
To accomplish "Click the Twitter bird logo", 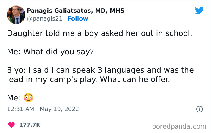I will click(x=199, y=10).
